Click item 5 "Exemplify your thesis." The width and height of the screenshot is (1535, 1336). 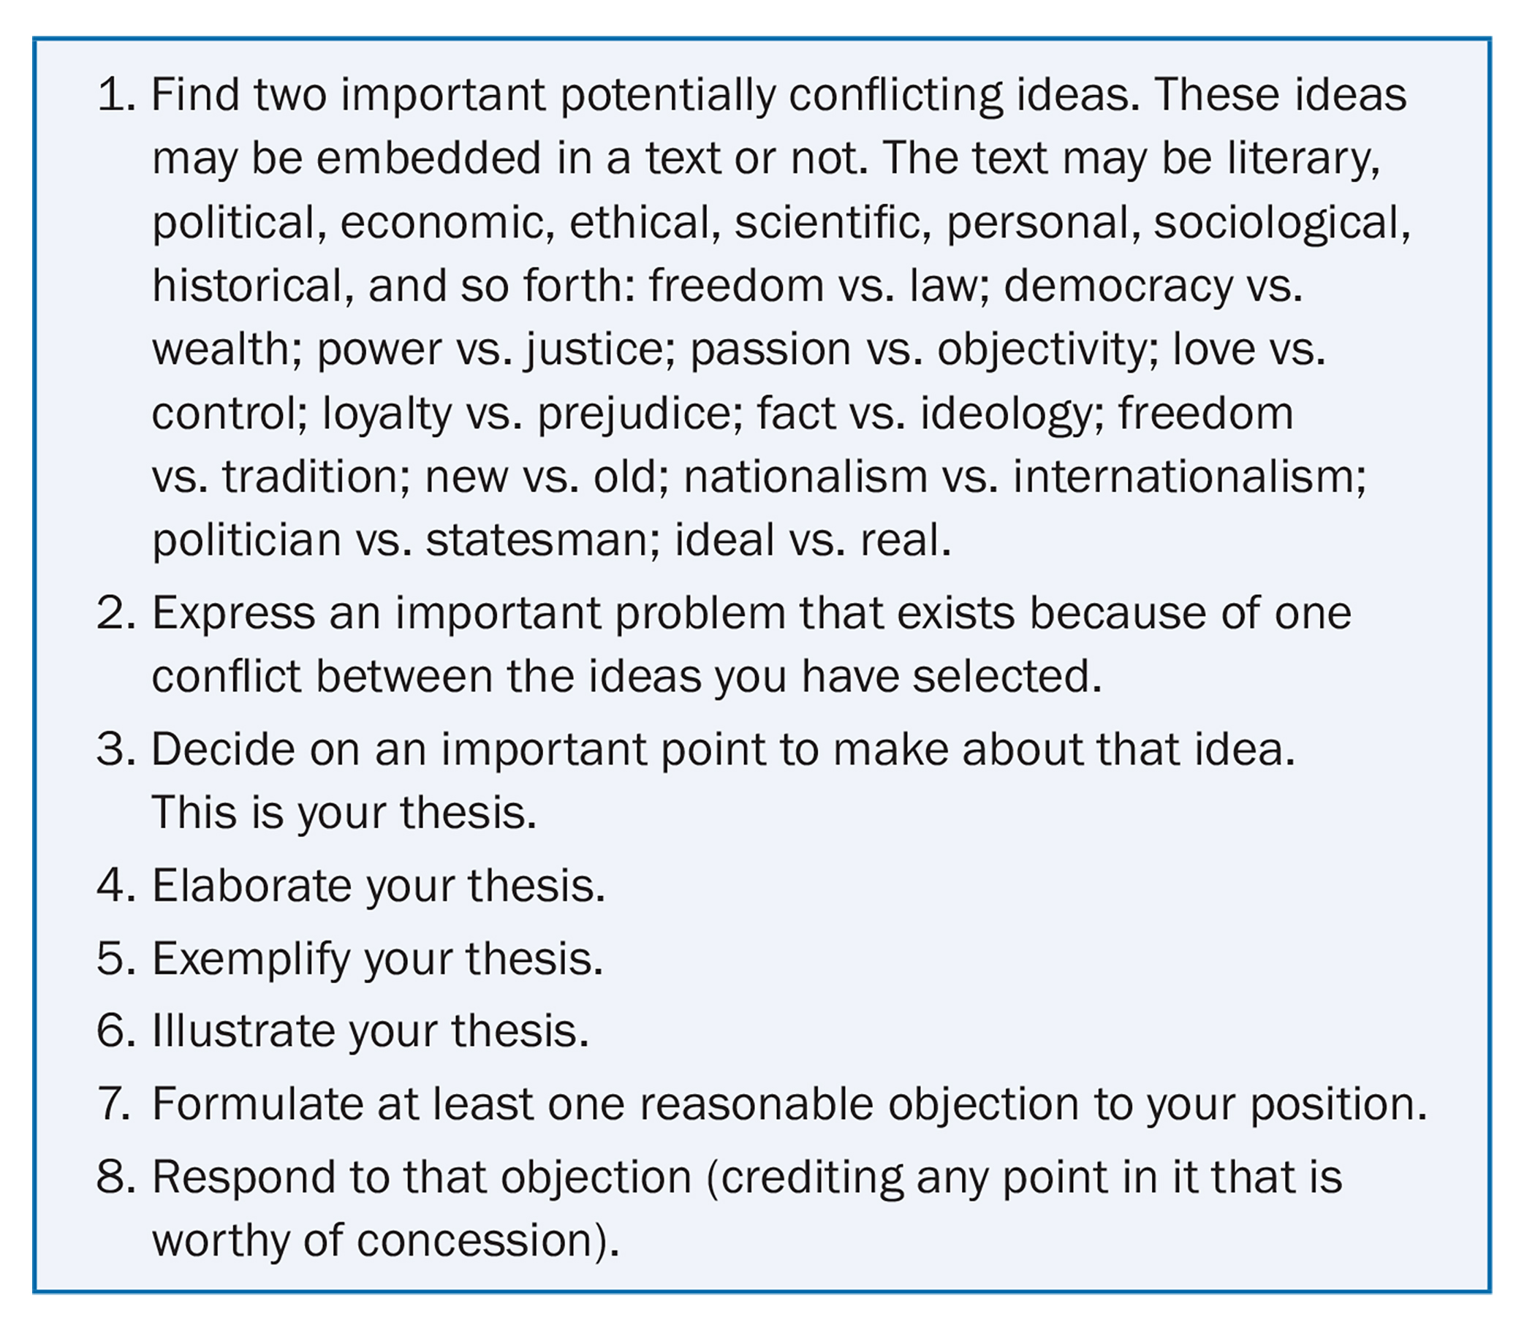click(x=377, y=959)
